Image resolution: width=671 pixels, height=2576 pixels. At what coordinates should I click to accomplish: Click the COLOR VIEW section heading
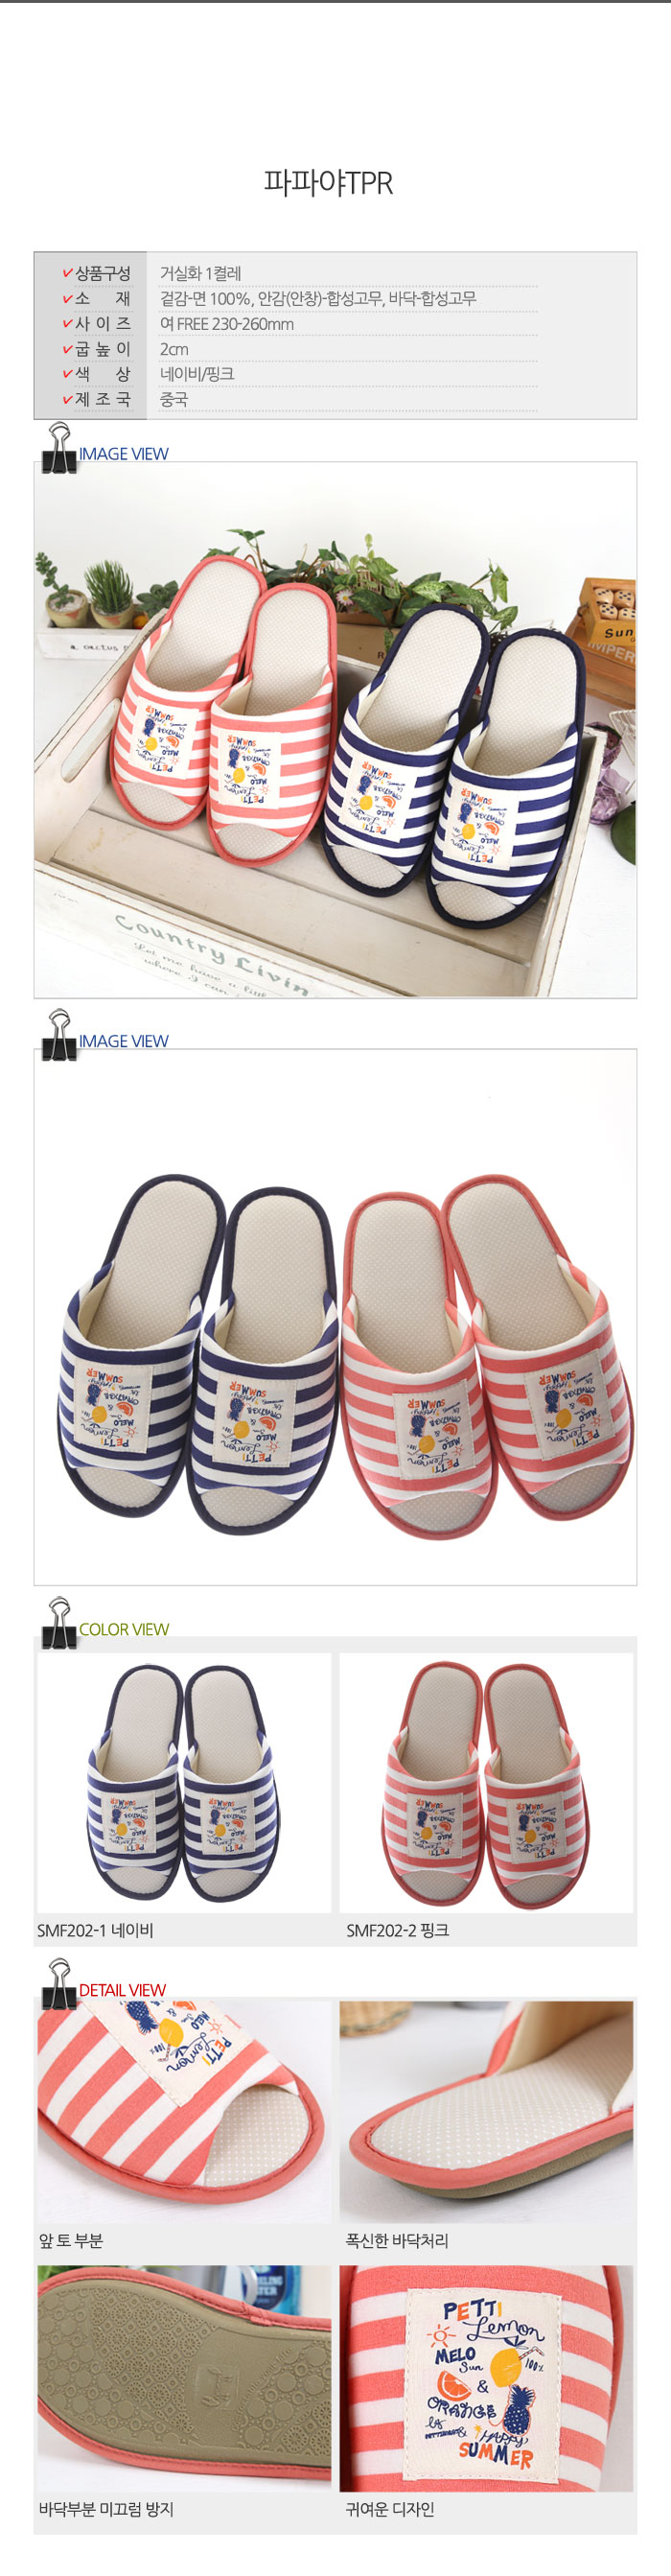[124, 1629]
